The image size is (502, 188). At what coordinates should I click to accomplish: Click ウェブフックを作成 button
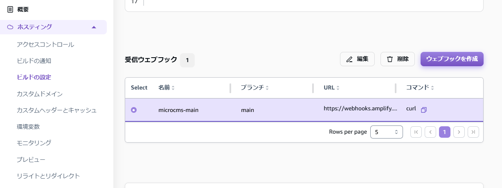(x=452, y=59)
